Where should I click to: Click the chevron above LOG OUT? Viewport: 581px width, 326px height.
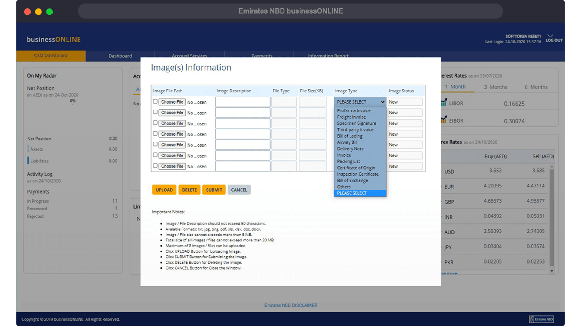550,36
